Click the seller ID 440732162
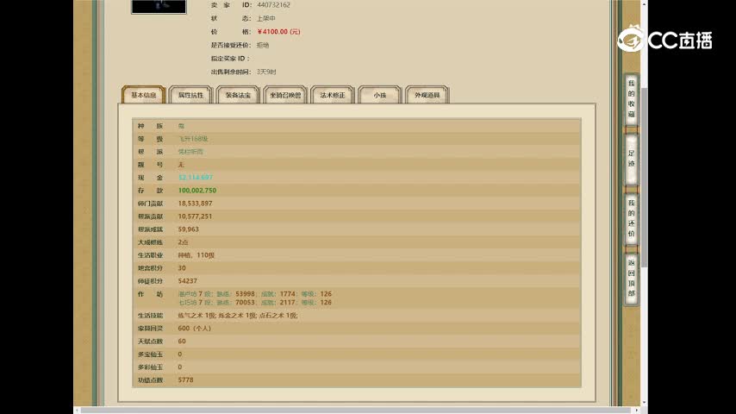This screenshot has width=736, height=414. pos(273,5)
